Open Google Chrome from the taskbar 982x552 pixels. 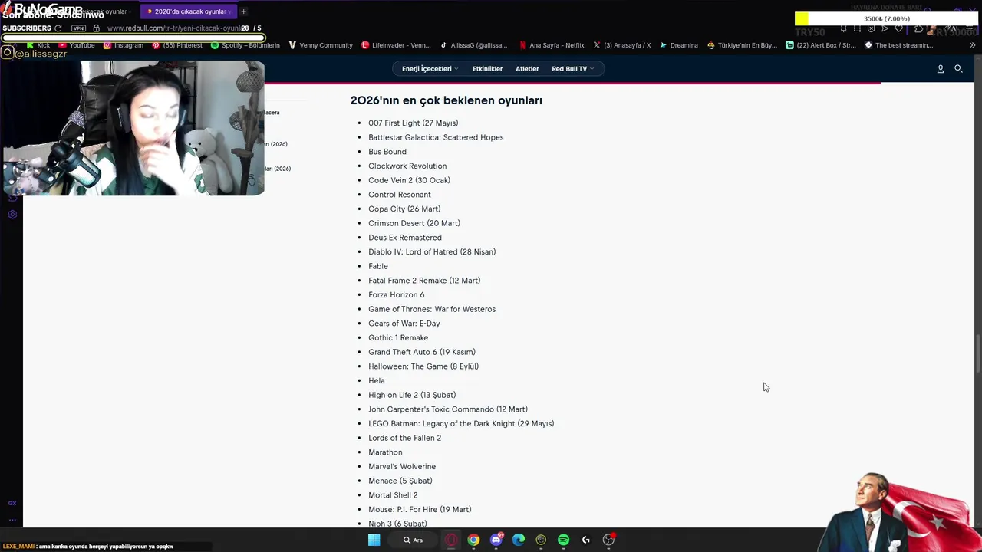tap(473, 540)
